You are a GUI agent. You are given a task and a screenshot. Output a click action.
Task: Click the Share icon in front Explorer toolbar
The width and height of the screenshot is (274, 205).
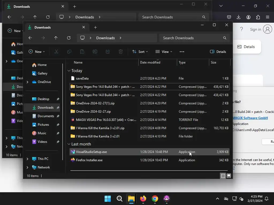108,52
